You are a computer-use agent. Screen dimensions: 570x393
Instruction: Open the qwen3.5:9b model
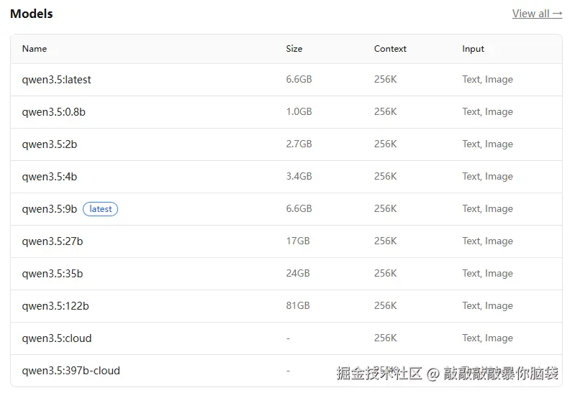50,209
